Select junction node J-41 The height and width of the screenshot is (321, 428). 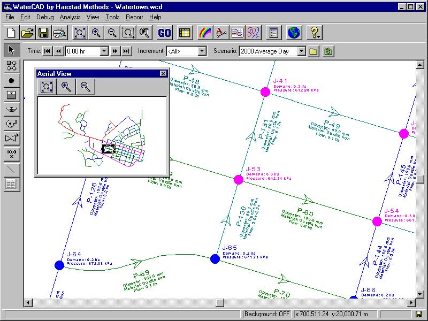265,92
